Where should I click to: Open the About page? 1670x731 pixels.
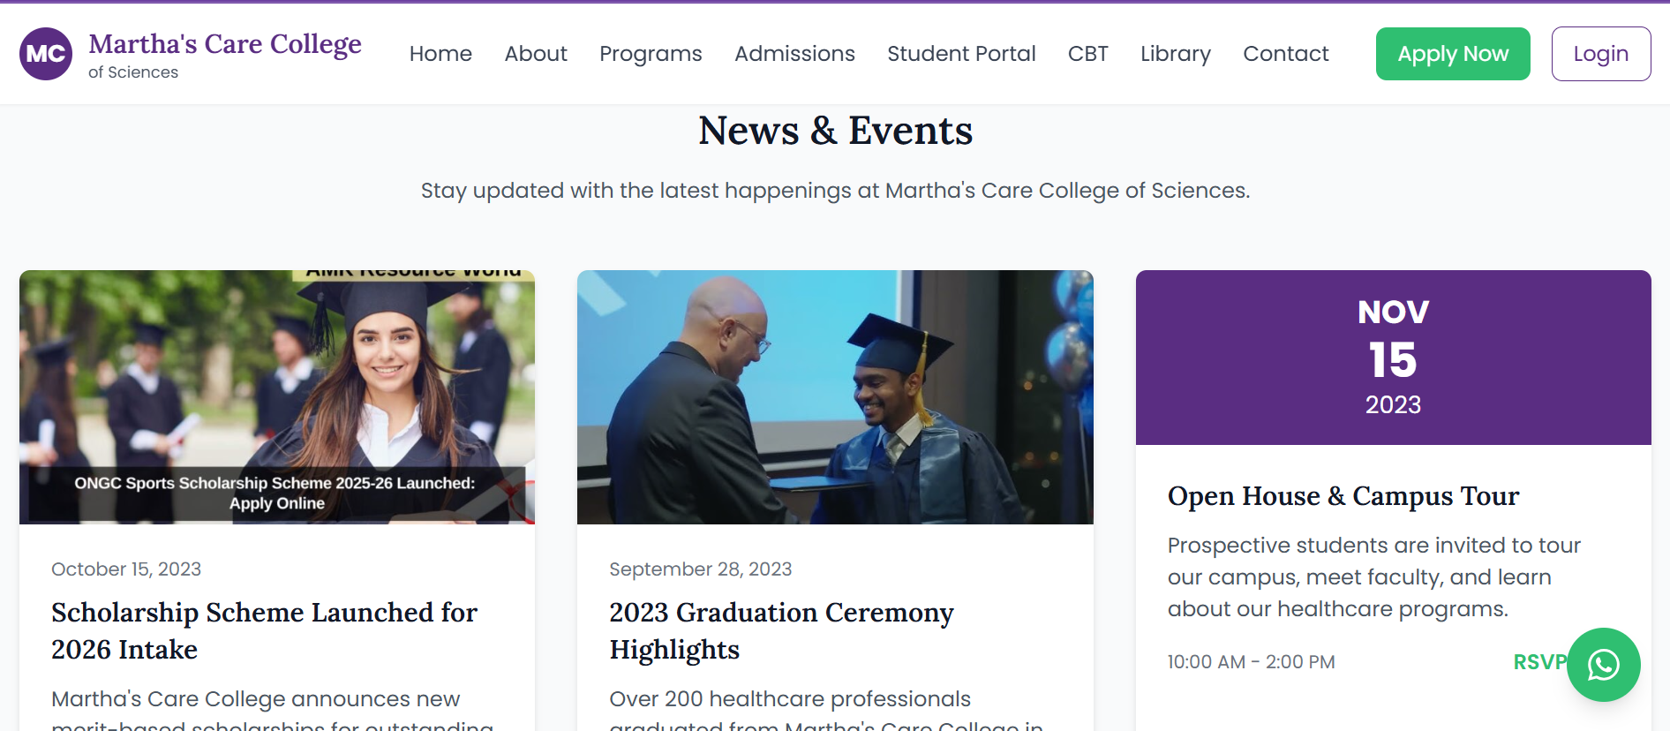tap(536, 54)
